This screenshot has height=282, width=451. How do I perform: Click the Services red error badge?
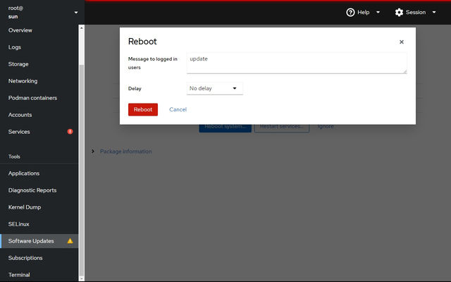70,132
